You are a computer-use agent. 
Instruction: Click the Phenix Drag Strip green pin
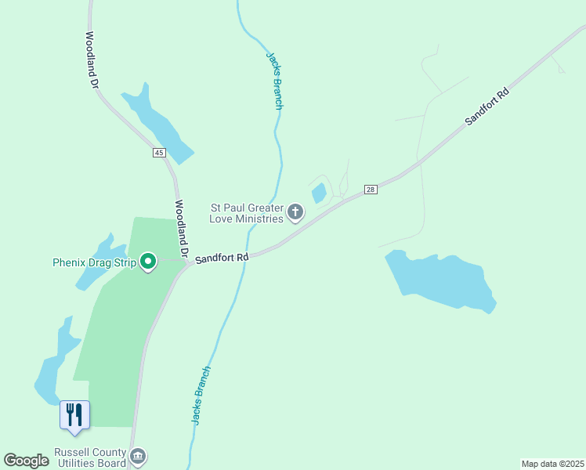tap(148, 262)
